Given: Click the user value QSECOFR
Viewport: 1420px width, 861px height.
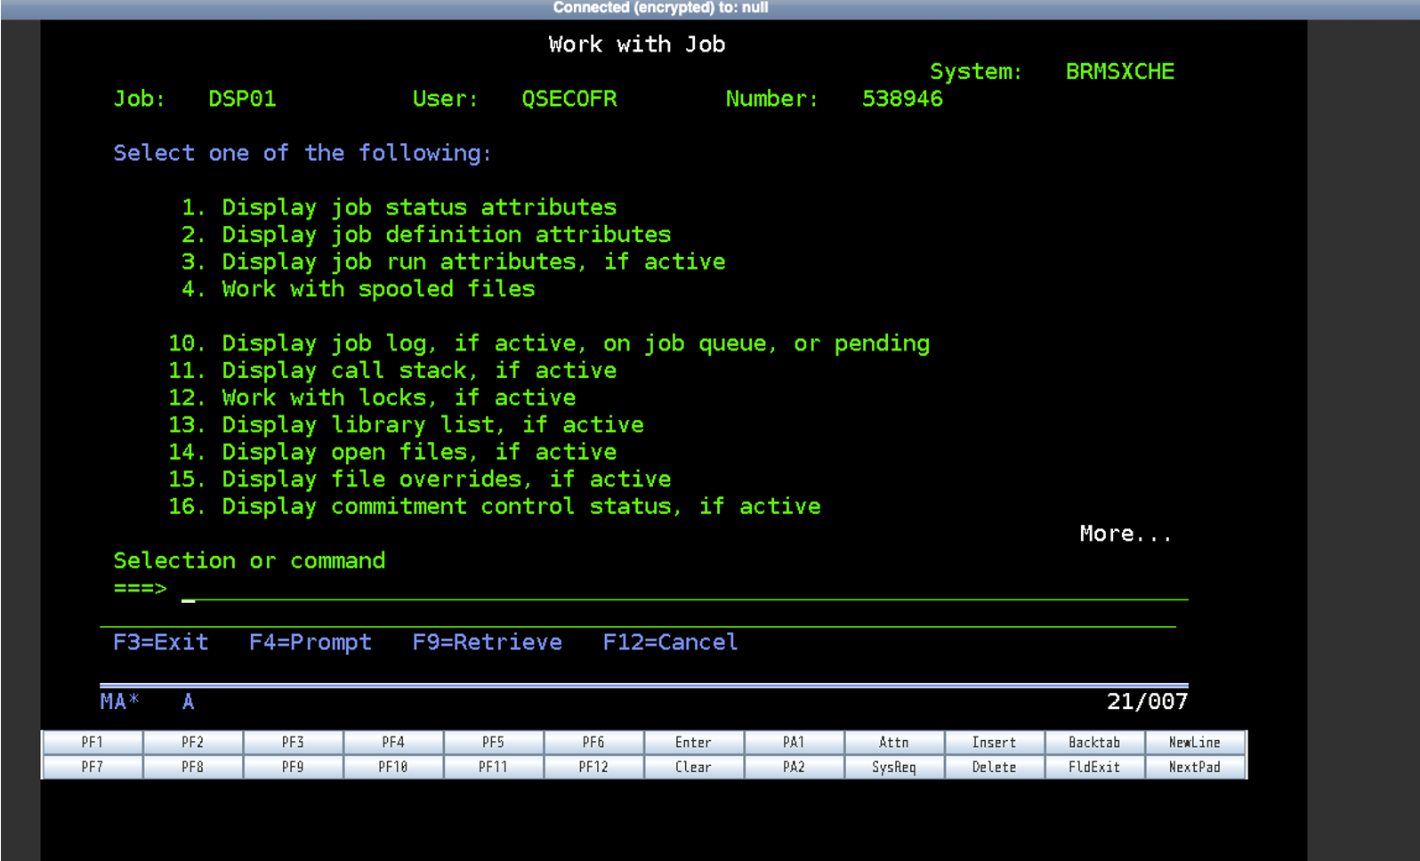Looking at the screenshot, I should click(569, 99).
